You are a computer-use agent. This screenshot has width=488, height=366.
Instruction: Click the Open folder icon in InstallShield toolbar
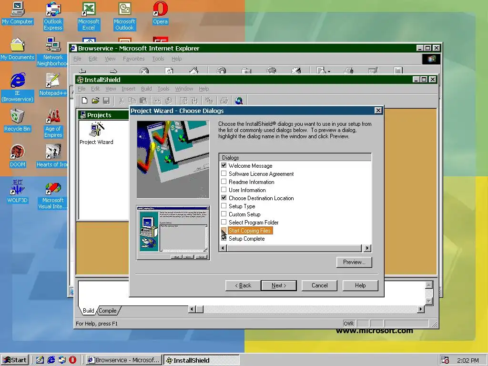[x=95, y=101]
